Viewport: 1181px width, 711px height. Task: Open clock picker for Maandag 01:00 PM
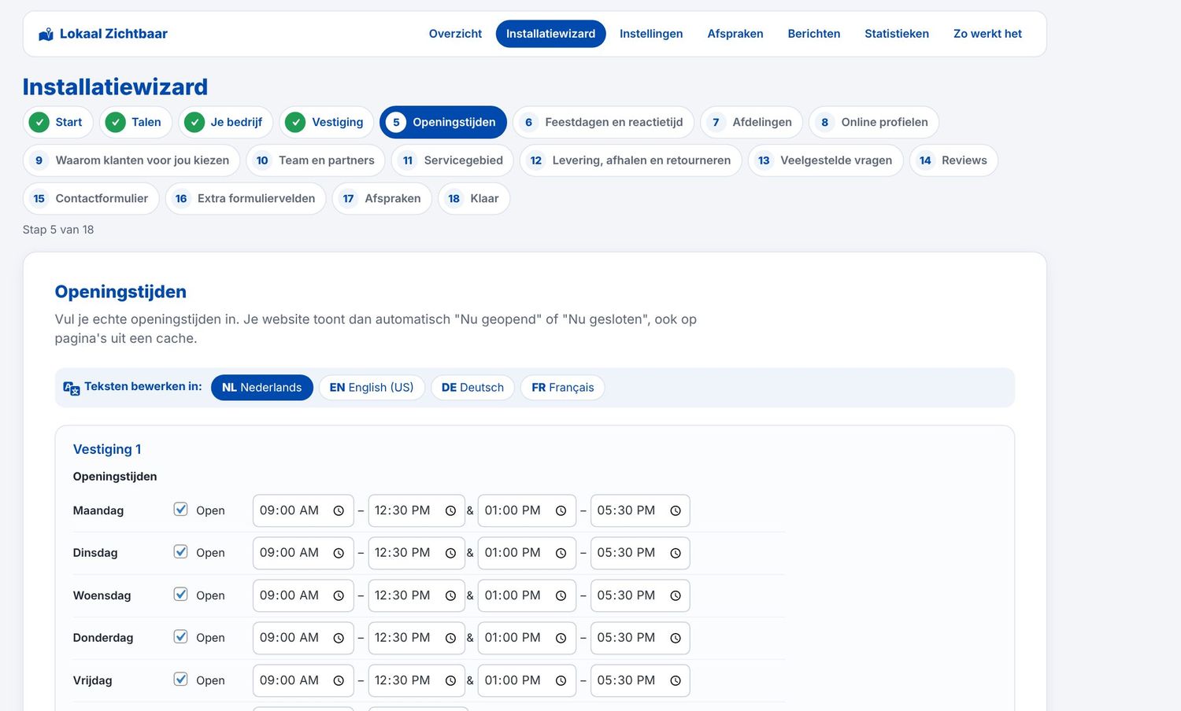[561, 510]
